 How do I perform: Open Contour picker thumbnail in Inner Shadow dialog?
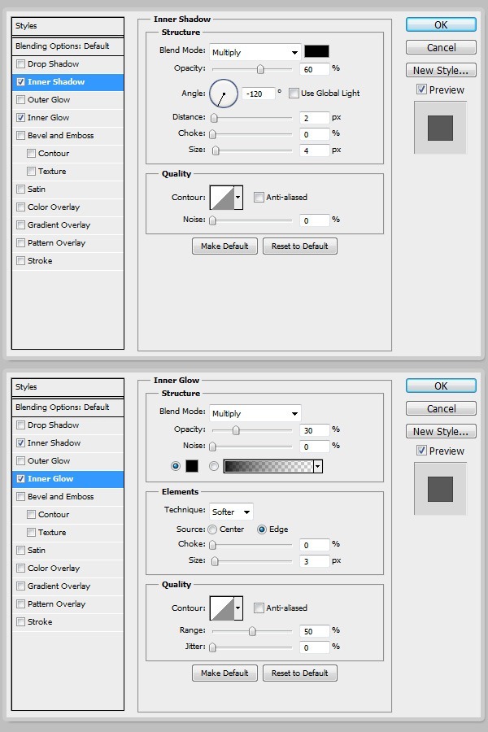222,198
